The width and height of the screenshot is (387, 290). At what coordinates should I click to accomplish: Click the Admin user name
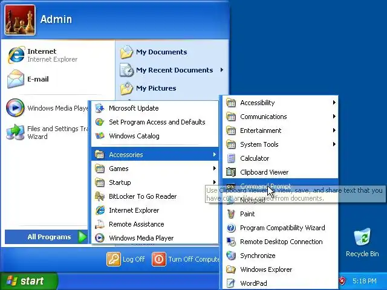pyautogui.click(x=56, y=19)
